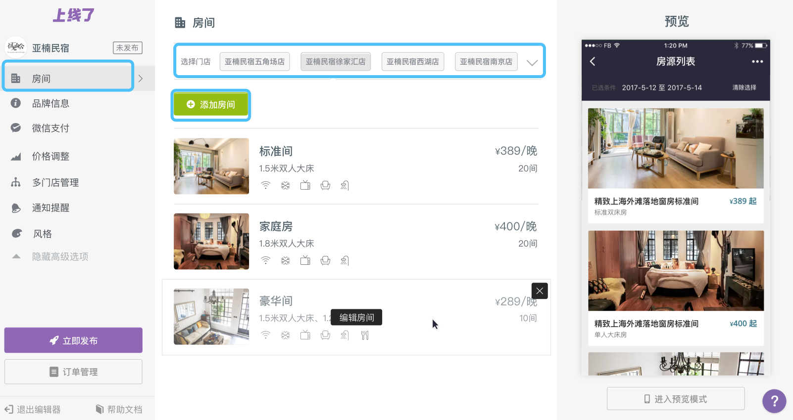Select store 亚楠民宿徐家汇店
793x420 pixels.
[336, 62]
